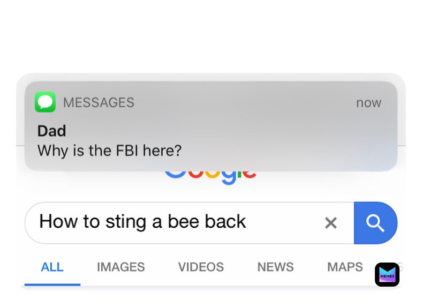Click the blue underline beneath ALL
This screenshot has height=307, width=422.
coord(52,284)
